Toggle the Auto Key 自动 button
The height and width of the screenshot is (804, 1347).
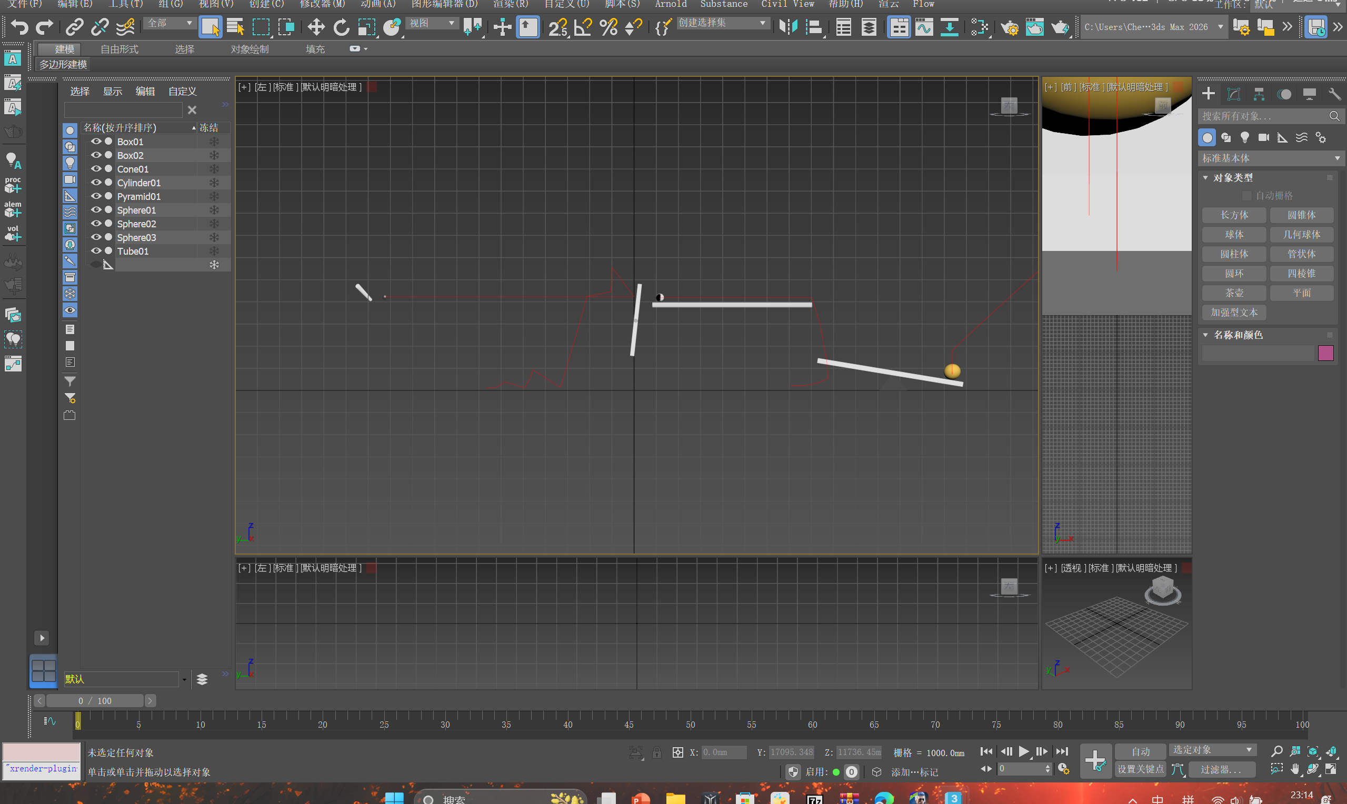tap(1140, 751)
